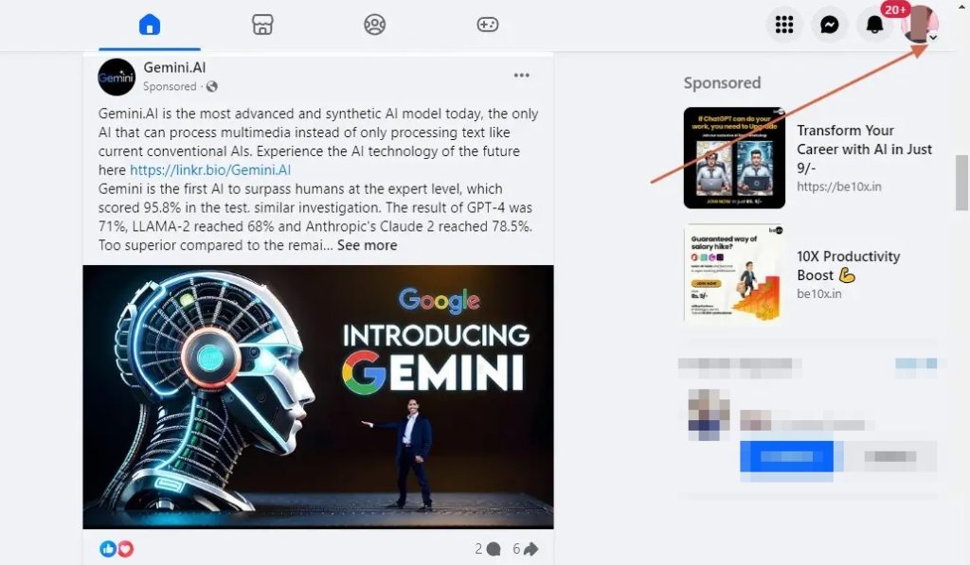Open the nine-dot menu grid
970x565 pixels.
(x=783, y=25)
